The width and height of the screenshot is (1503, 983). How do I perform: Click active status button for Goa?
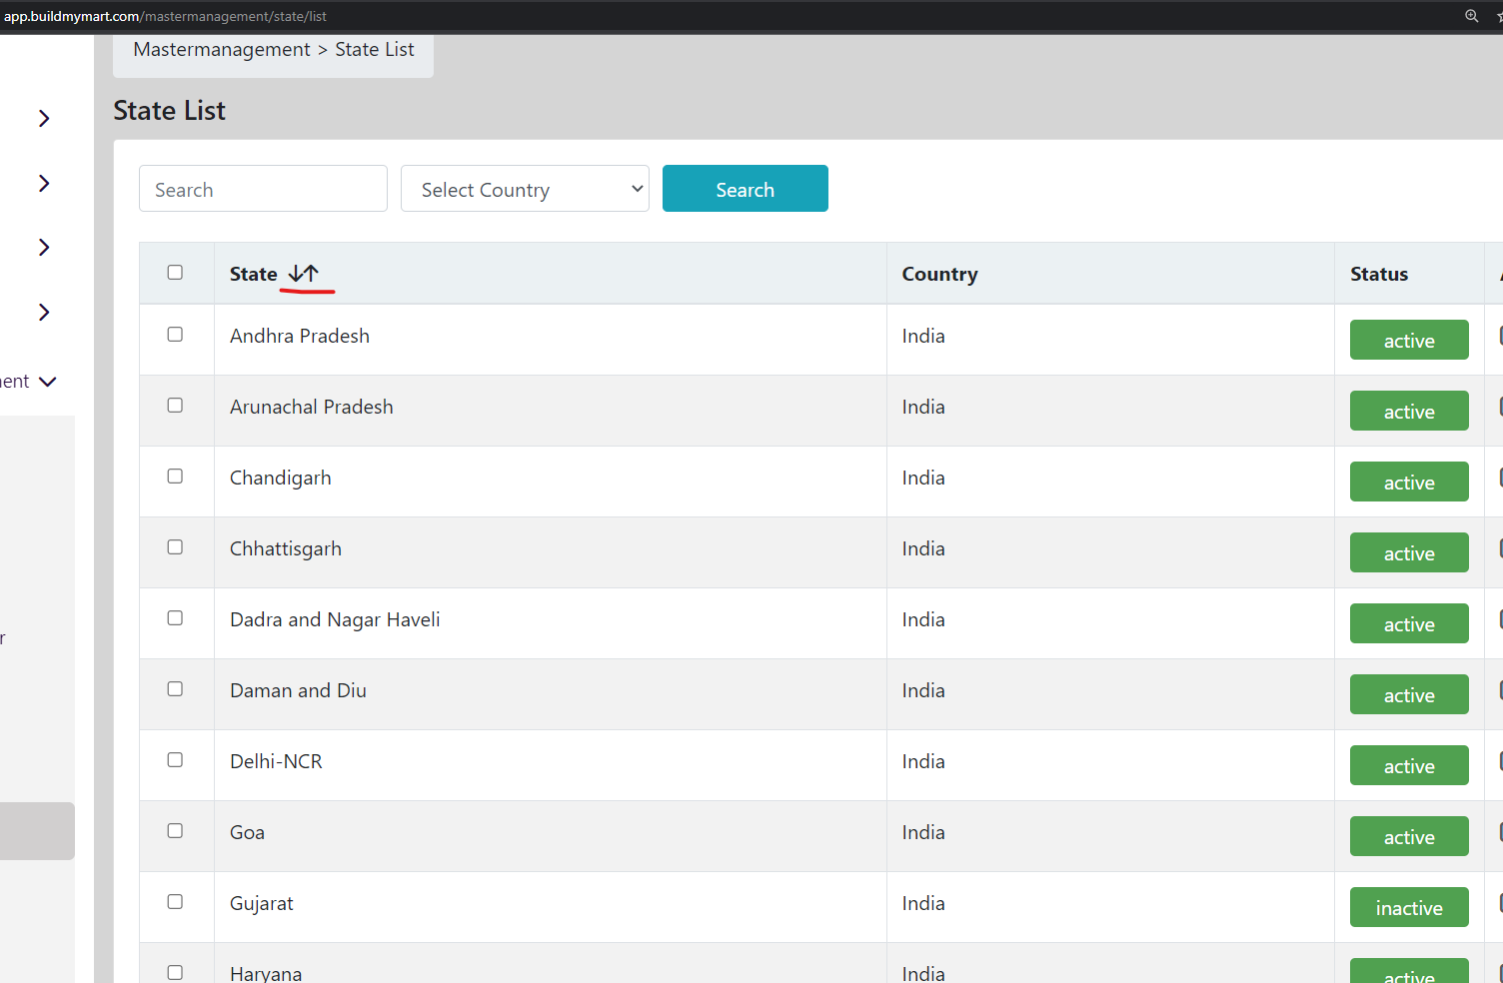1409,836
